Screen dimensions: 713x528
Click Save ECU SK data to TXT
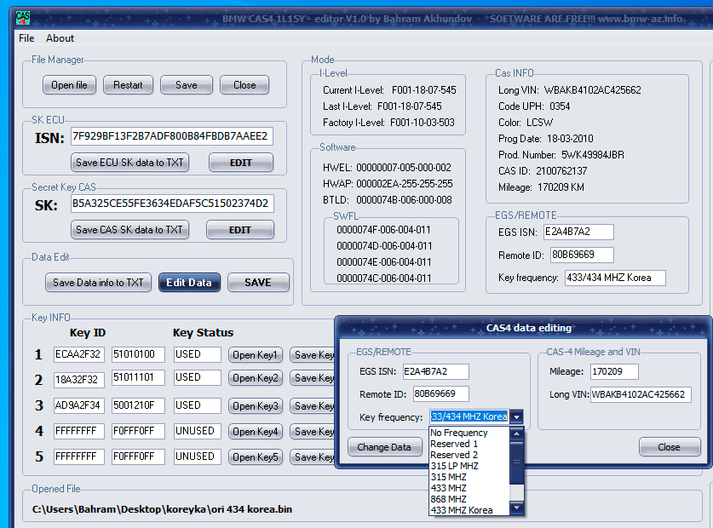tap(129, 163)
